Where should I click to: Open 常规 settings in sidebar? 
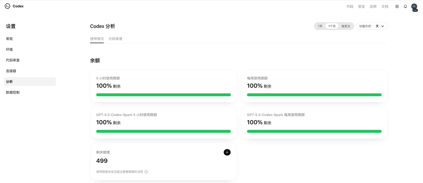click(x=10, y=39)
